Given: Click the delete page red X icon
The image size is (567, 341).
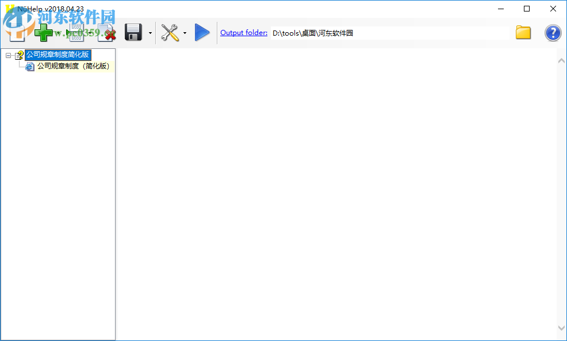Looking at the screenshot, I should 107,33.
